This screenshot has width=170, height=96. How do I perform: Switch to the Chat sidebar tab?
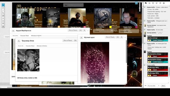tap(146, 3)
